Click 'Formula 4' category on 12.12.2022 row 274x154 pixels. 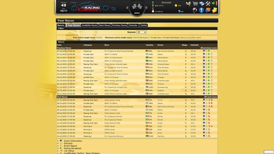pos(87,126)
